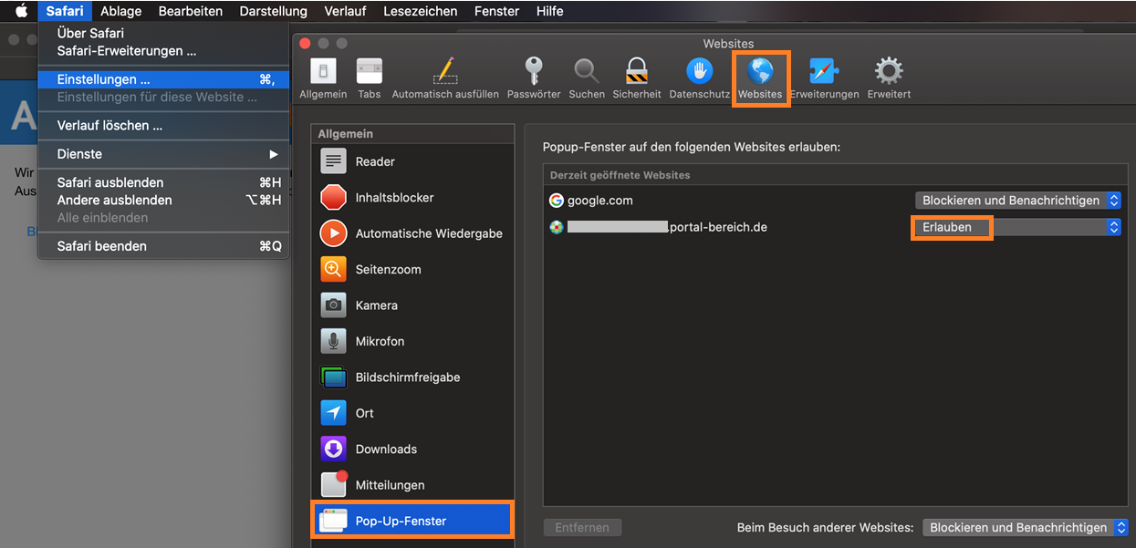
Task: Choose Safari ausblenden menu entry
Action: click(x=163, y=182)
